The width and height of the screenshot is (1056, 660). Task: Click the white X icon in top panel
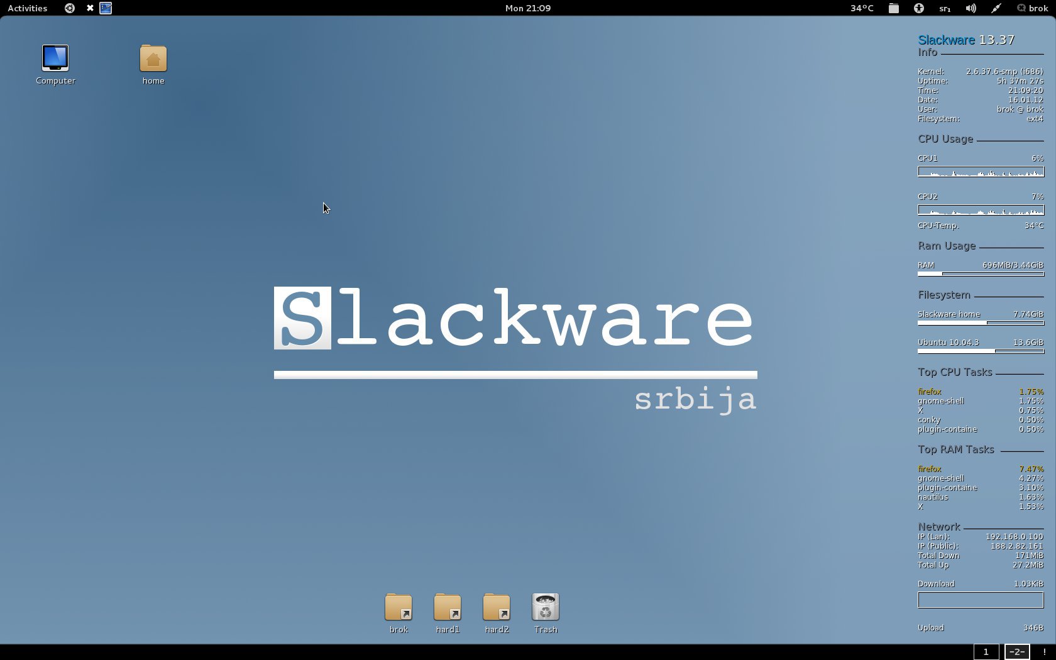(x=90, y=8)
